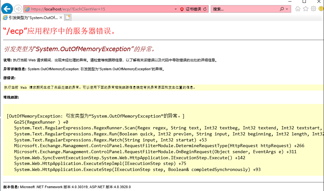Viewport: 324px width, 191px height.
Task: Click the browser forward arrow button
Action: pyautogui.click(x=18, y=9)
